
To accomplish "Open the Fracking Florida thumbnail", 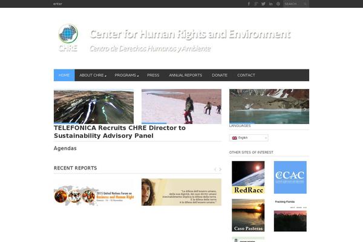I will tap(290, 215).
